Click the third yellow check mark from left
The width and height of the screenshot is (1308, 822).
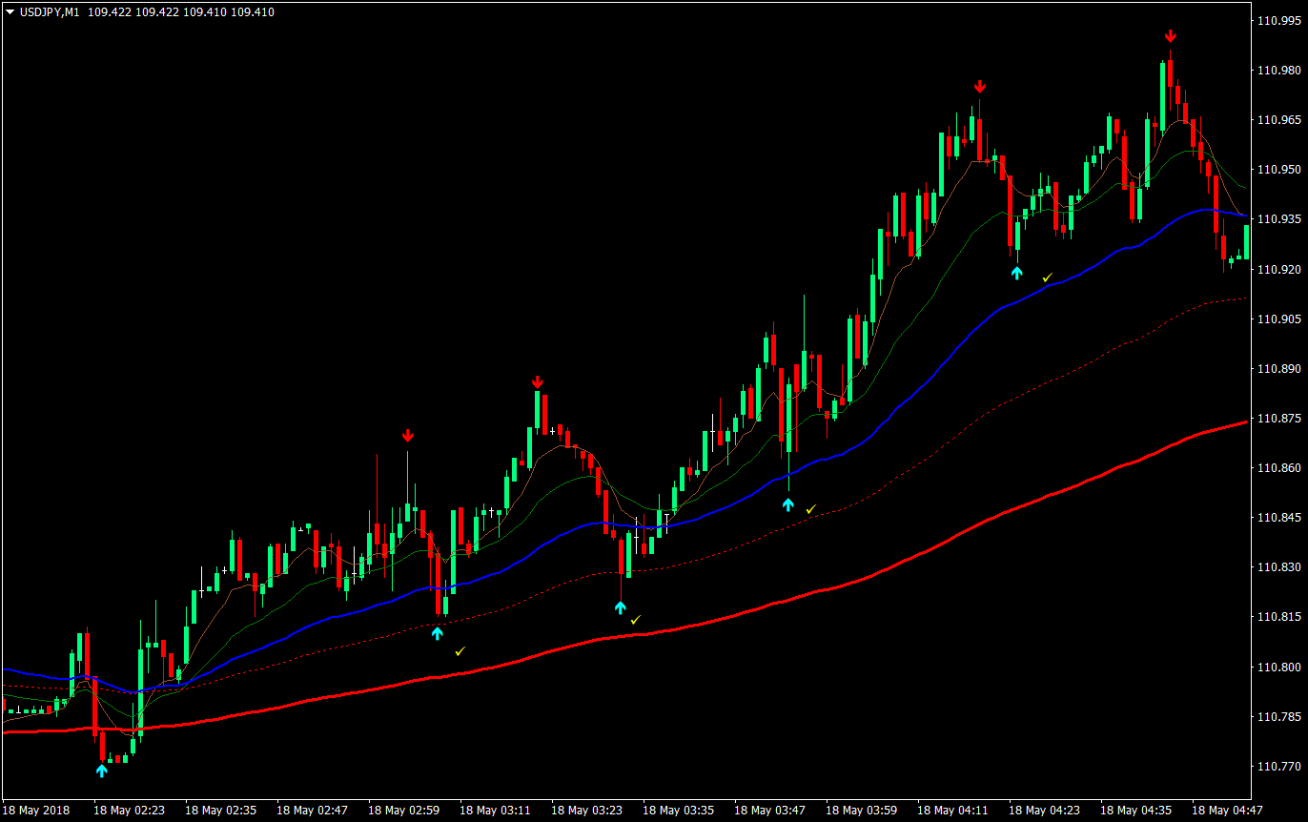[811, 510]
